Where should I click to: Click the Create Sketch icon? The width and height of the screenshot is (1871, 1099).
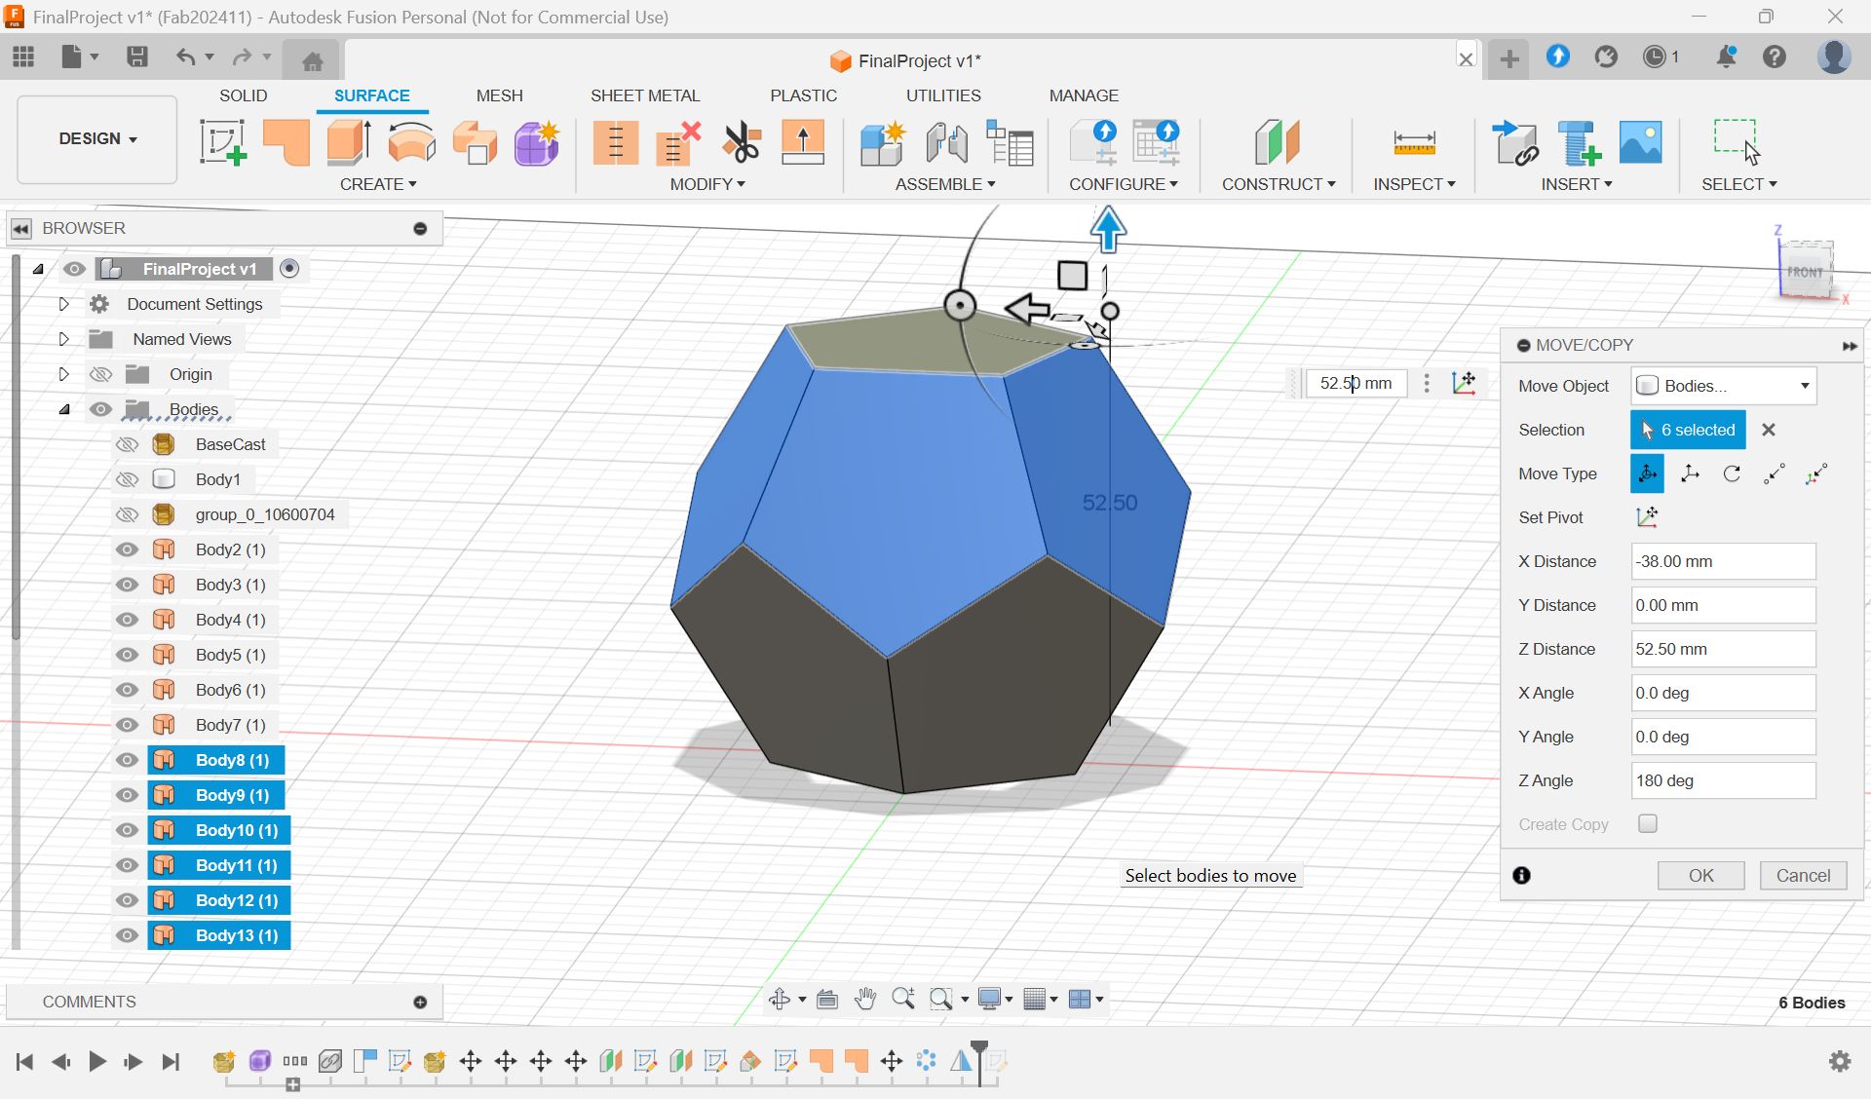click(x=222, y=142)
